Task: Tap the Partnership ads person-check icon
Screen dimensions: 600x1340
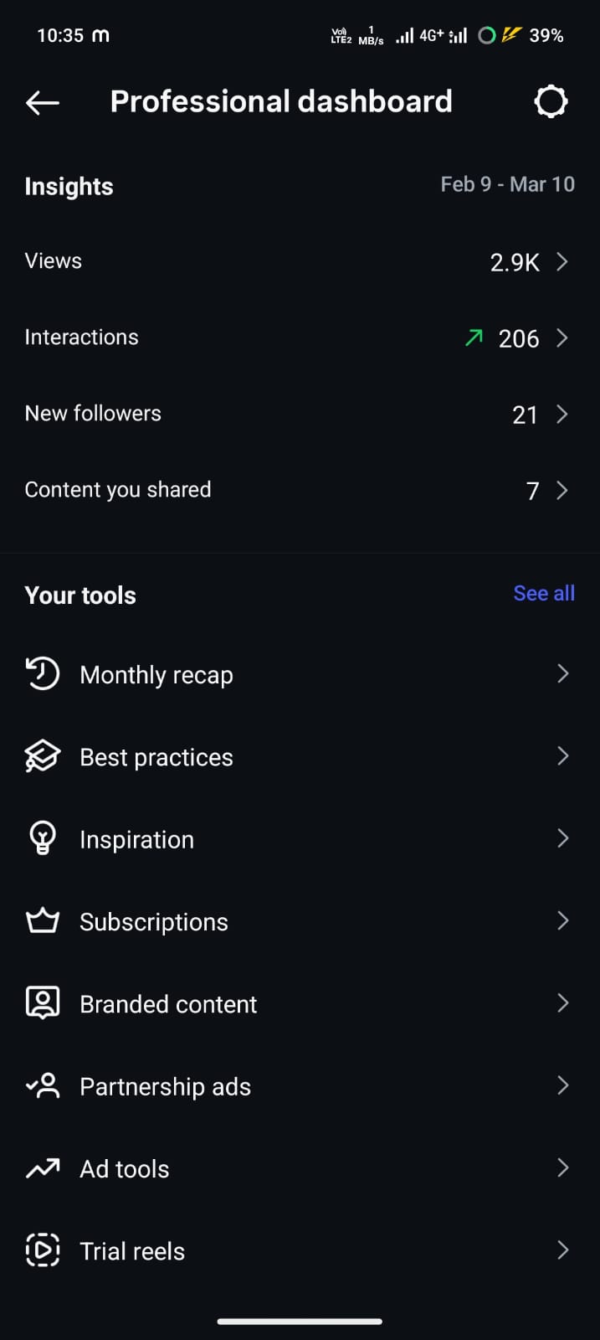Action: click(43, 1085)
